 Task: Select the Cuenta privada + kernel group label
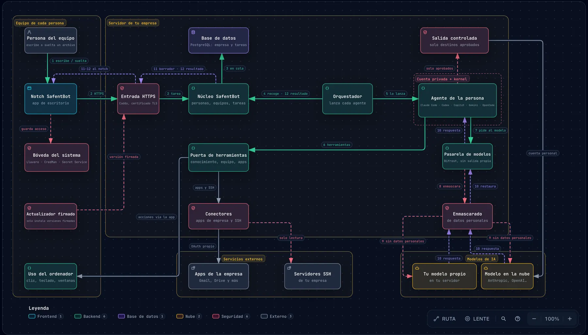coord(442,79)
